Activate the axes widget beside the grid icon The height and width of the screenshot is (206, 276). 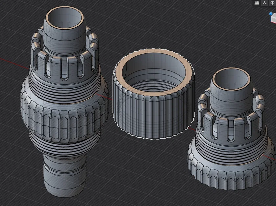pyautogui.click(x=264, y=3)
